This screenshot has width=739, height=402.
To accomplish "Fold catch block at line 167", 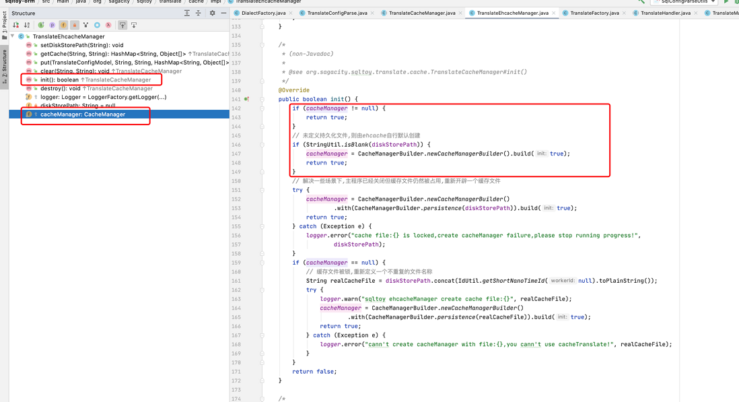I will click(x=262, y=335).
